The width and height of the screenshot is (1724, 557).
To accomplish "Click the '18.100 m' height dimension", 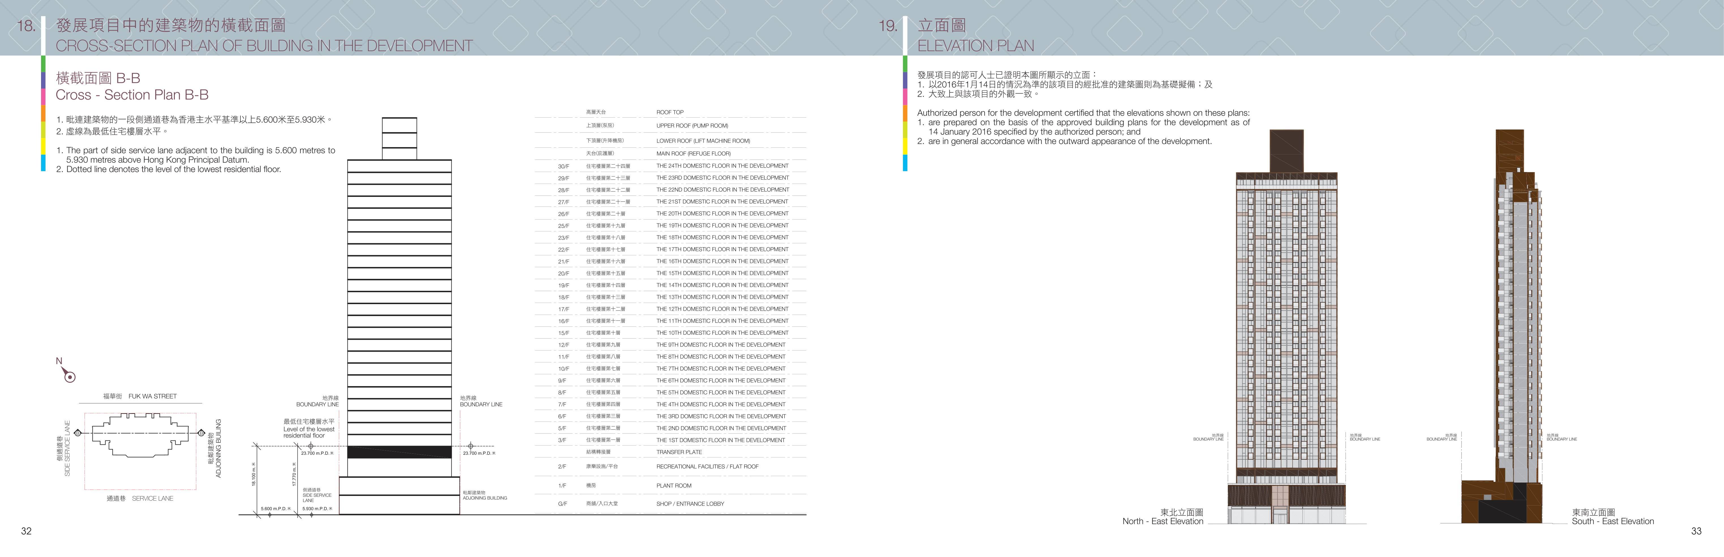I will click(x=254, y=474).
